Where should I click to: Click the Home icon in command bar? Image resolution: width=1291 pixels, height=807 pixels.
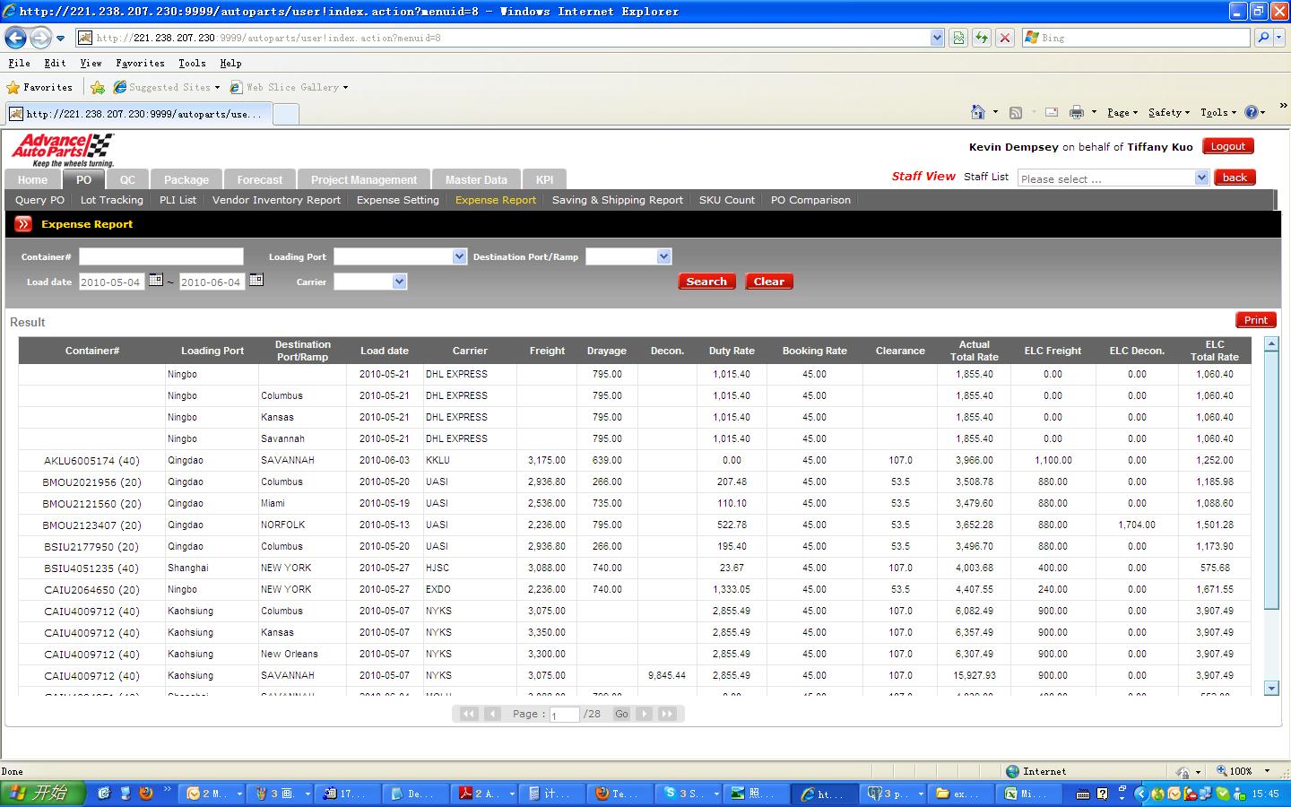978,112
